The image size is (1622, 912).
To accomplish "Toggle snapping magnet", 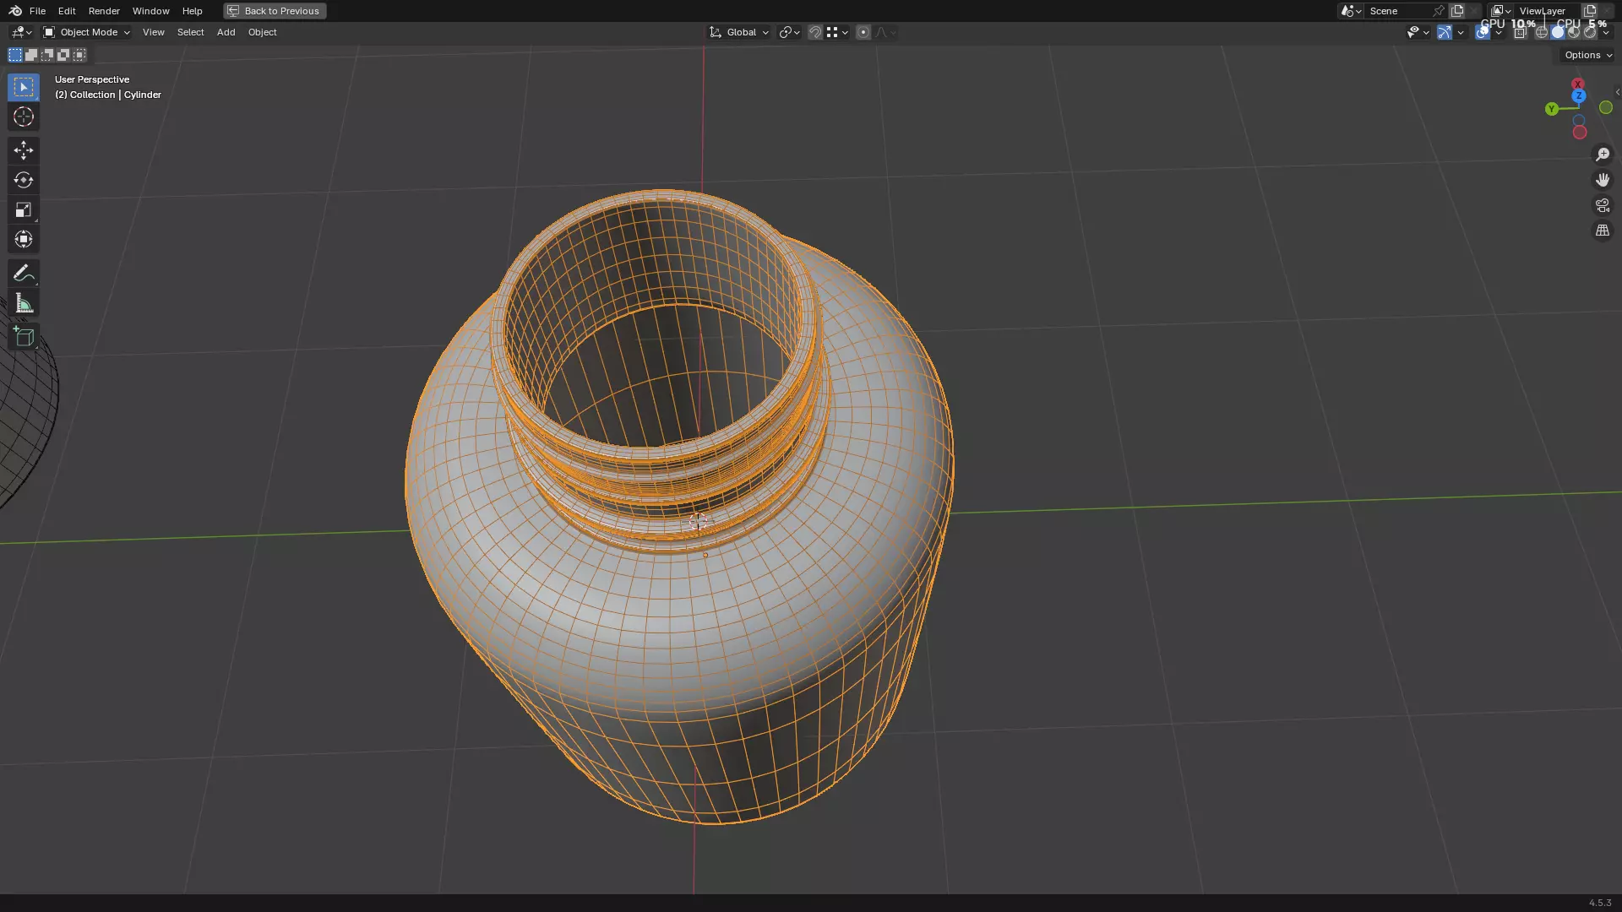I will [x=815, y=32].
